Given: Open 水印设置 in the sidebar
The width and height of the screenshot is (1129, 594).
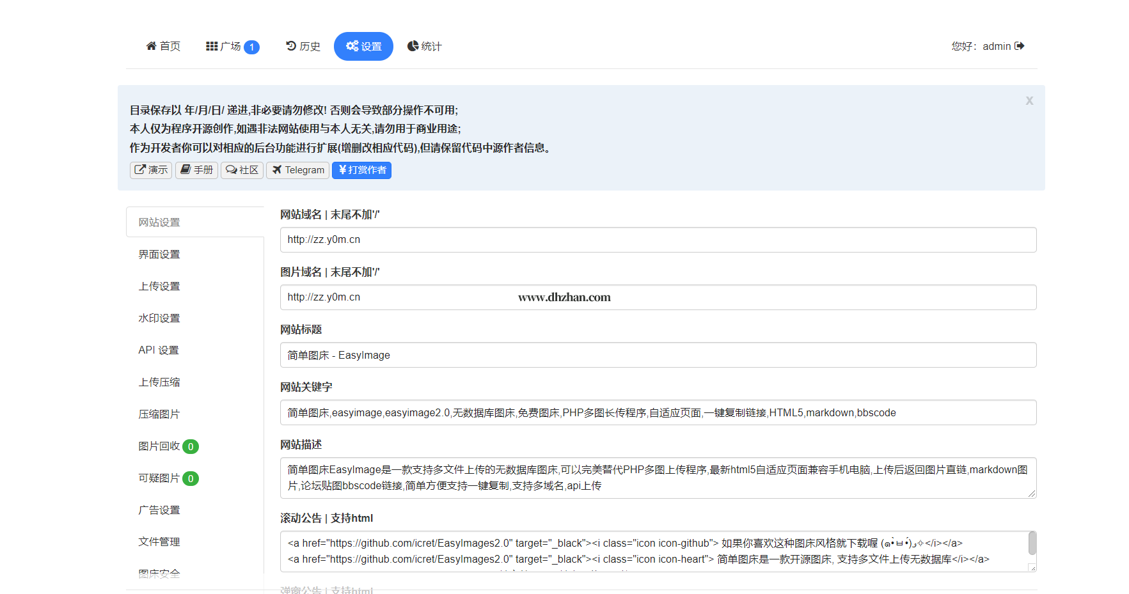Looking at the screenshot, I should click(x=159, y=318).
